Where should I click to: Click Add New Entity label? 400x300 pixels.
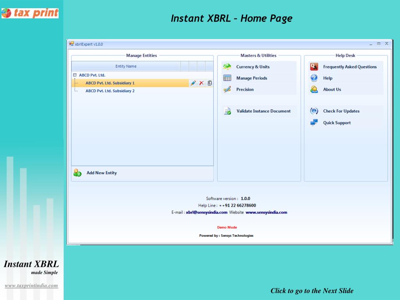point(102,173)
